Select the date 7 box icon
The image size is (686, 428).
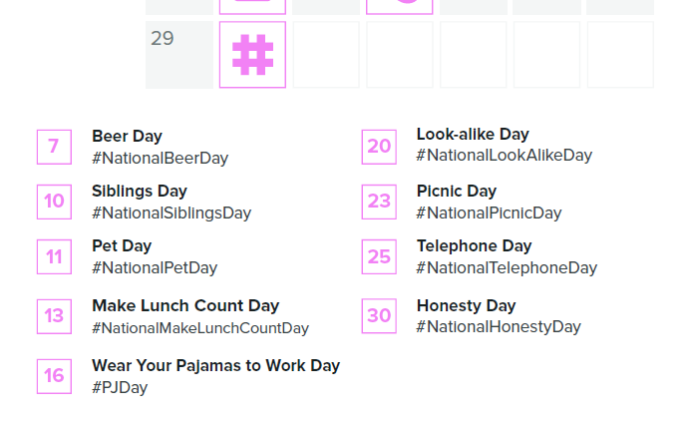[x=54, y=147]
